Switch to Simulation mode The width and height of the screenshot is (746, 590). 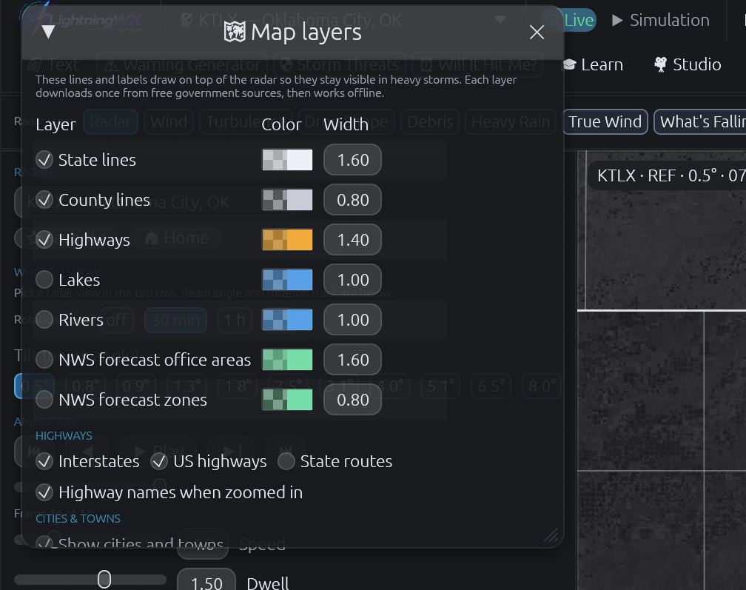click(661, 20)
